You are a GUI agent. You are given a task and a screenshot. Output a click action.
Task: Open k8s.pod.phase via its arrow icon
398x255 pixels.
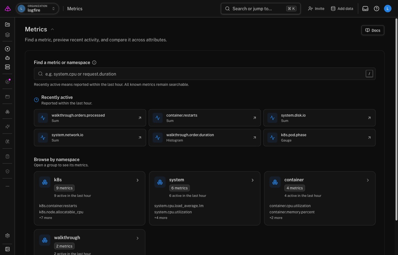point(369,137)
